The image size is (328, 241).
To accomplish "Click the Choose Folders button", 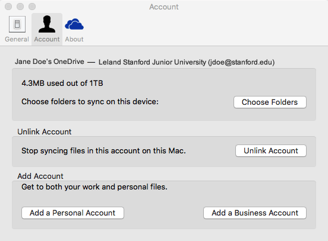I will pyautogui.click(x=270, y=102).
